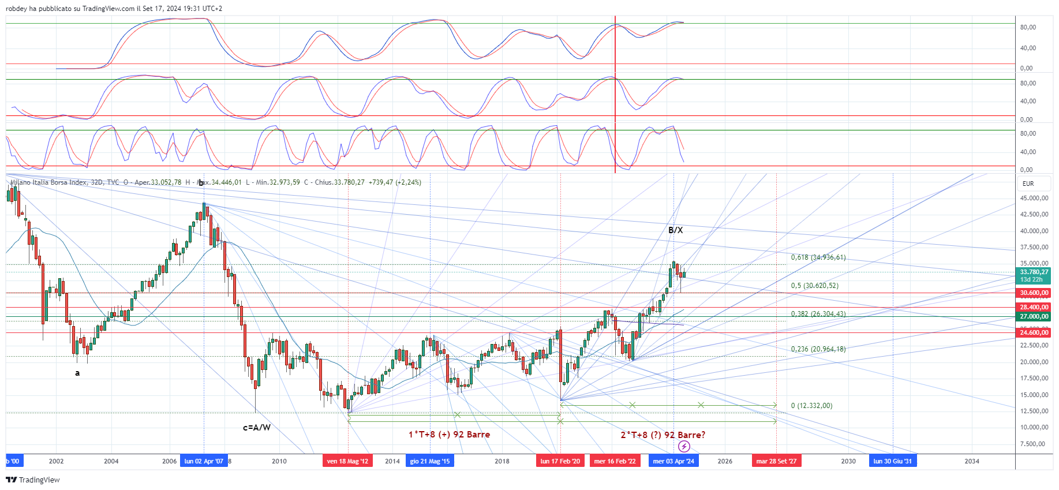Click the green 27.000,00 price level label
Screen dimensions: 1059x490
(1034, 316)
